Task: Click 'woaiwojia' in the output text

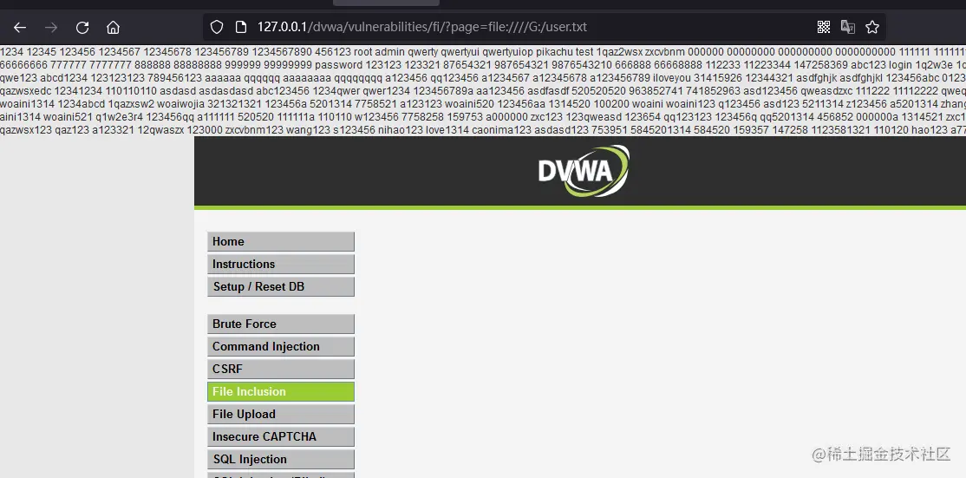Action: (x=180, y=104)
